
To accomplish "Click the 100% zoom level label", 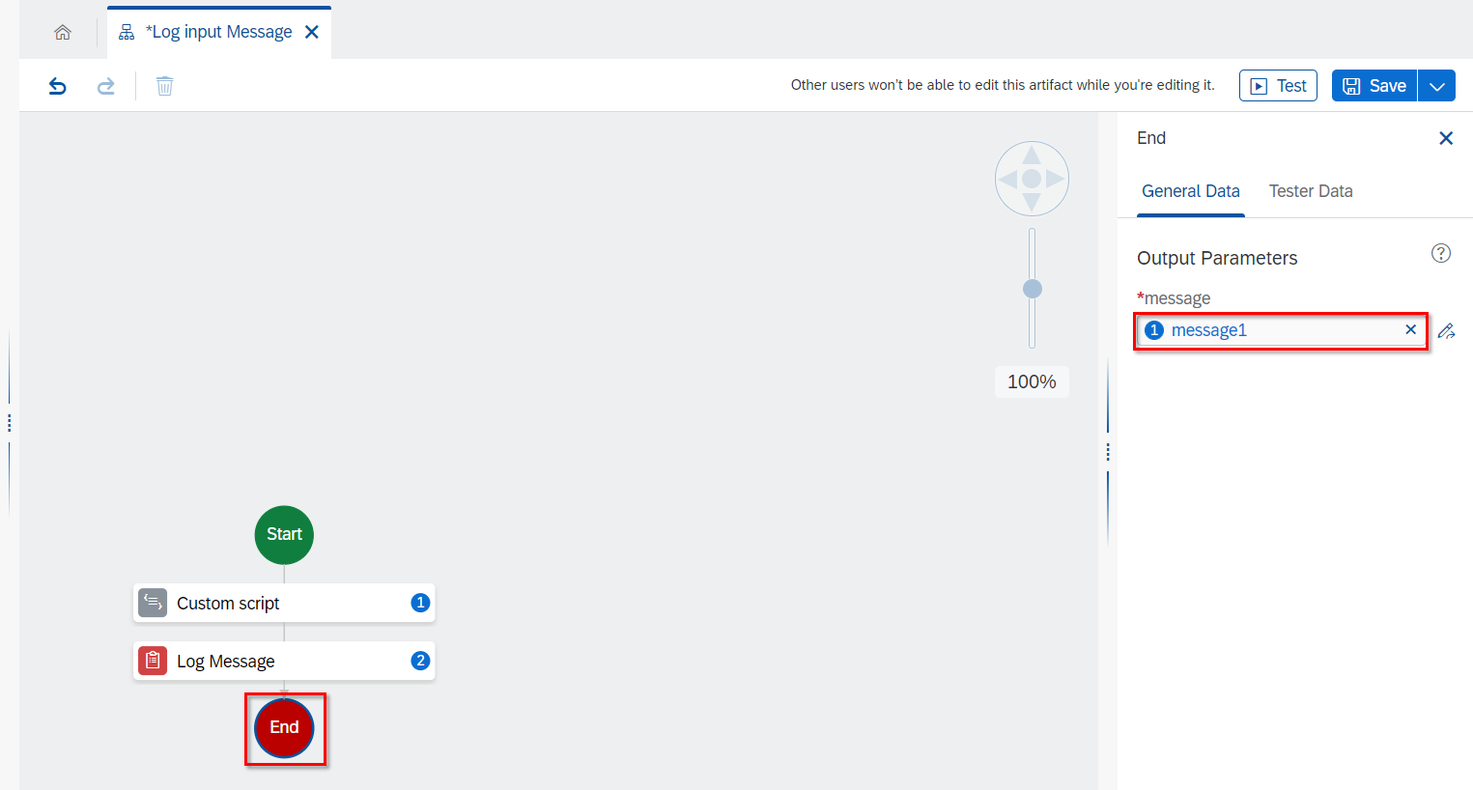I will pos(1032,381).
